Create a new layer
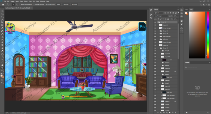Image resolution: width=211 pixels, height=114 pixels. (173, 112)
